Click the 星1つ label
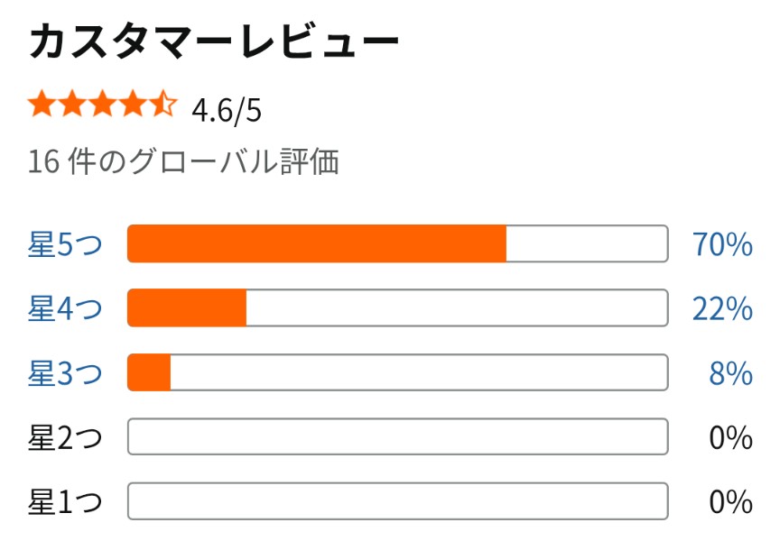The height and width of the screenshot is (550, 780). click(65, 501)
